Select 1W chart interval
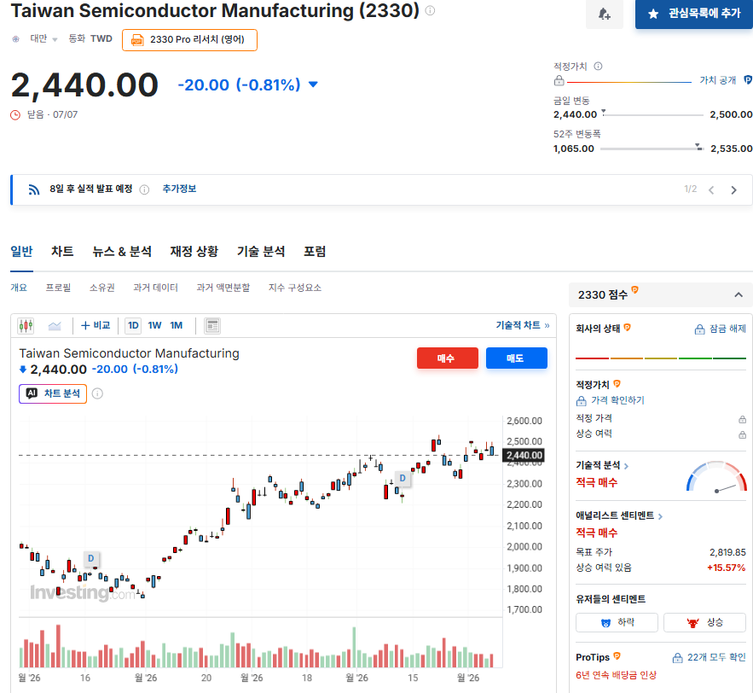The height and width of the screenshot is (693, 753). (154, 325)
